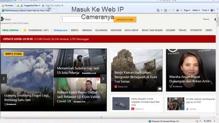Expand the Print dropdown arrow
This screenshot has width=219, height=123.
(181, 10)
